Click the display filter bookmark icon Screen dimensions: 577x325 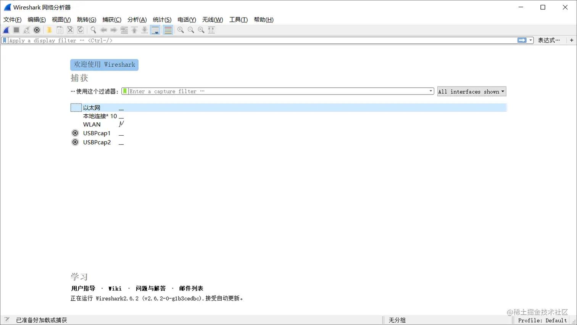click(5, 40)
